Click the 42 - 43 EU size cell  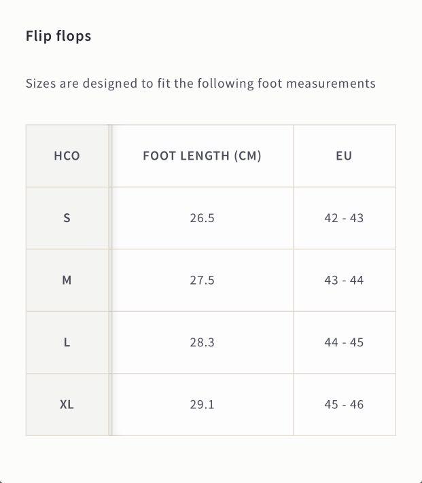click(345, 218)
